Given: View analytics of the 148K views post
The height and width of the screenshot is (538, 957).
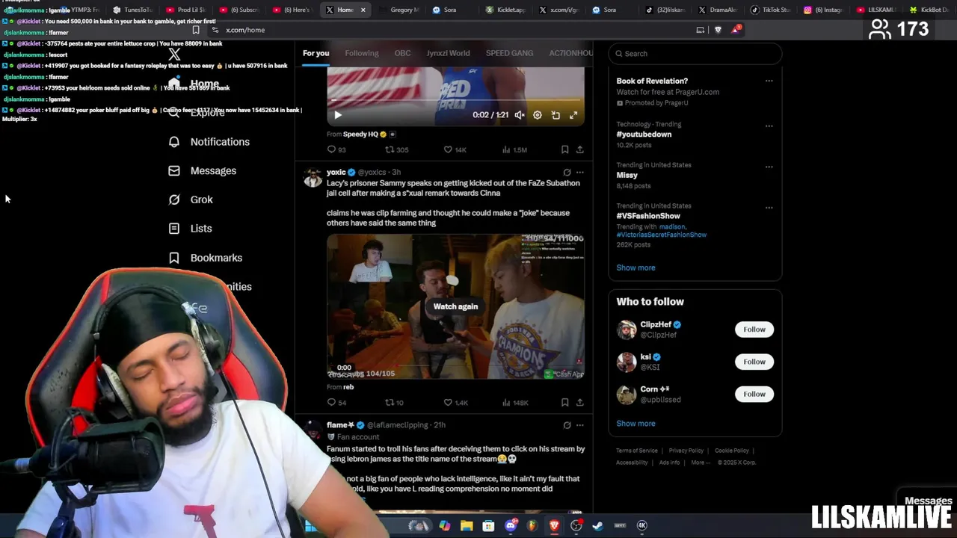Looking at the screenshot, I should coord(515,403).
